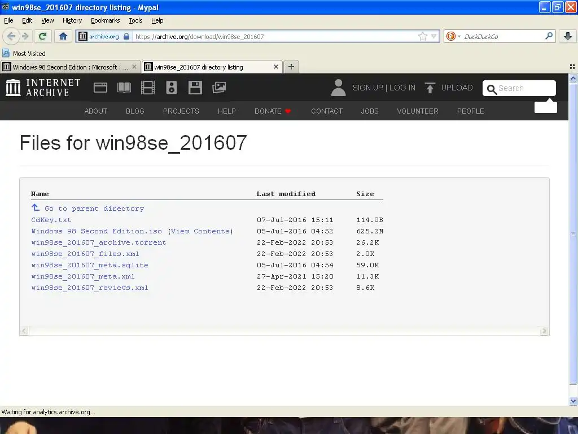Screen dimensions: 578x434
Task: Click the browser Back arrow button
Action: tap(11, 36)
